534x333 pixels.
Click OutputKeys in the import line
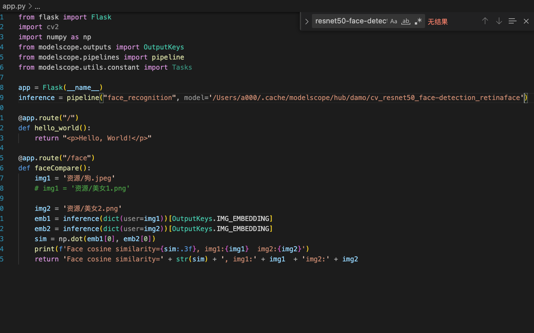point(164,47)
